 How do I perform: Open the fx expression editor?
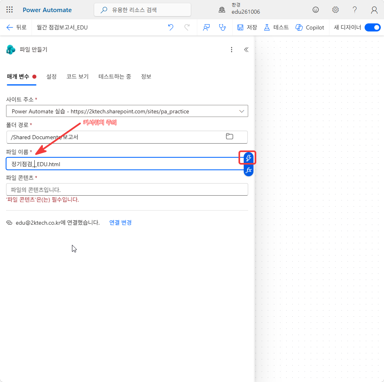248,170
